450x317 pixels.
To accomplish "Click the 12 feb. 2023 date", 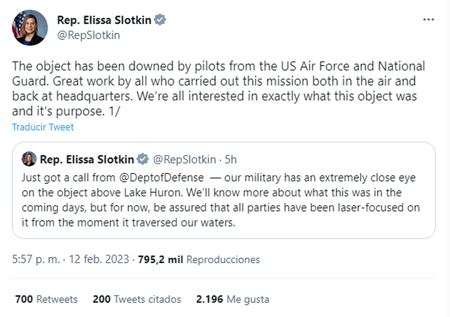I will pos(98,259).
